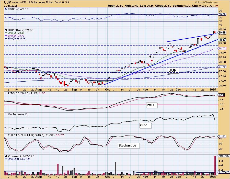Click the 1137426 volume EMA tag

(x=224, y=172)
